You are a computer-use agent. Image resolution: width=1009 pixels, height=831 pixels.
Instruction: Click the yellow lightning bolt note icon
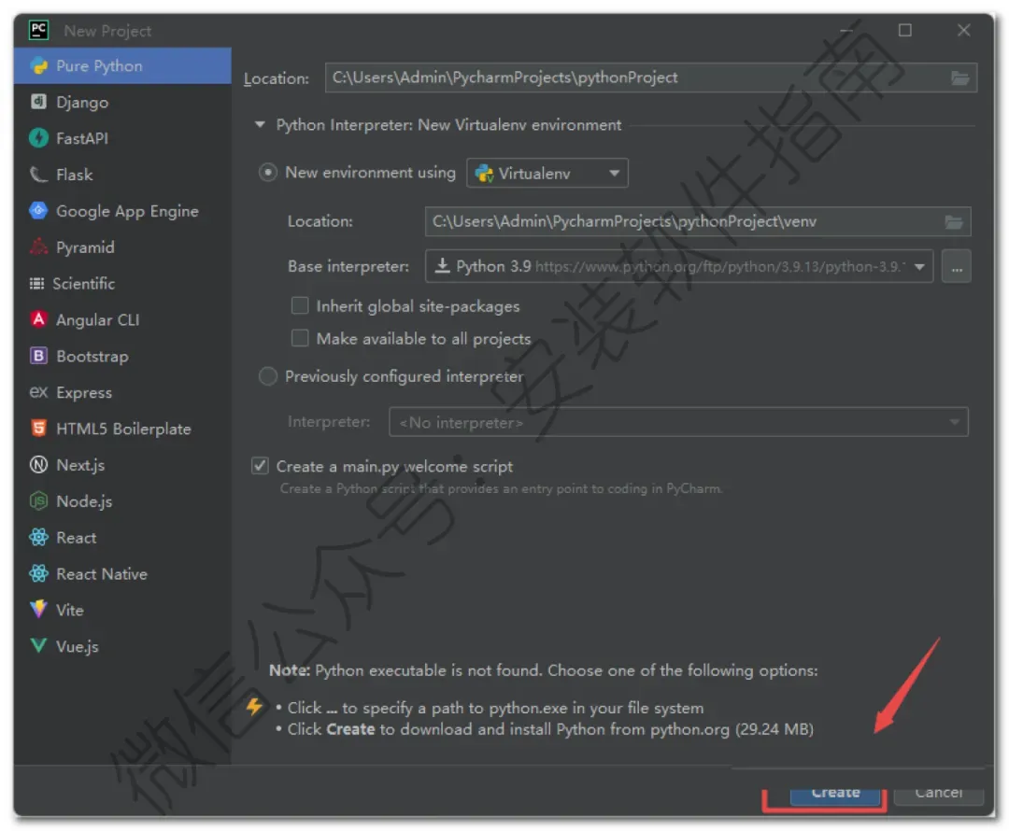coord(255,706)
